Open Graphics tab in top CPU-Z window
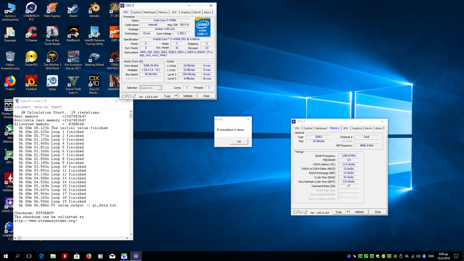464x261 pixels. (x=186, y=12)
